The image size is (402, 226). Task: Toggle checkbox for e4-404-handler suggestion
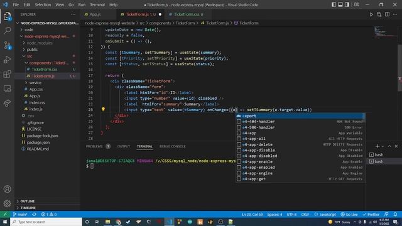tap(239, 121)
